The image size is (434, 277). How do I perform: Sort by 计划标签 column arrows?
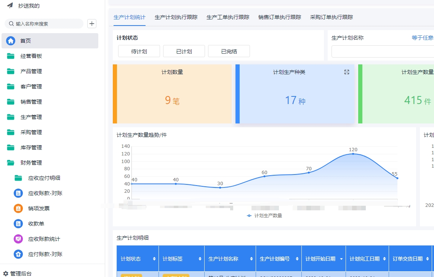click(x=200, y=259)
